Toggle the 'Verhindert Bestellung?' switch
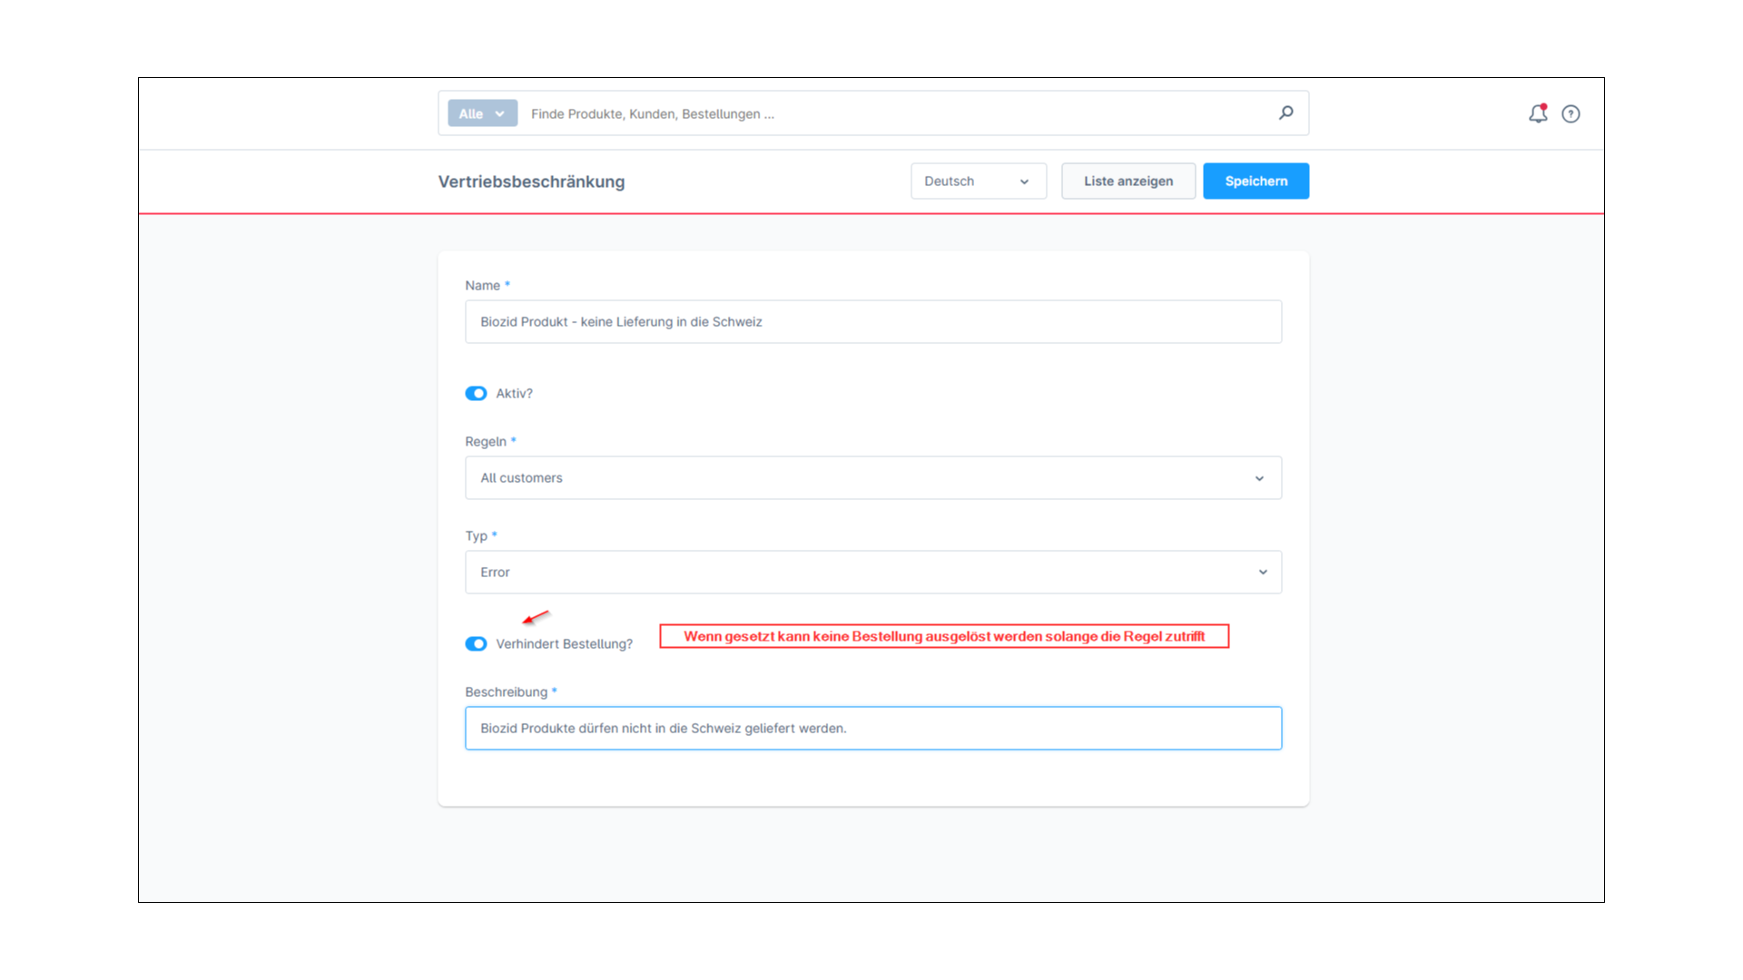 [x=476, y=644]
